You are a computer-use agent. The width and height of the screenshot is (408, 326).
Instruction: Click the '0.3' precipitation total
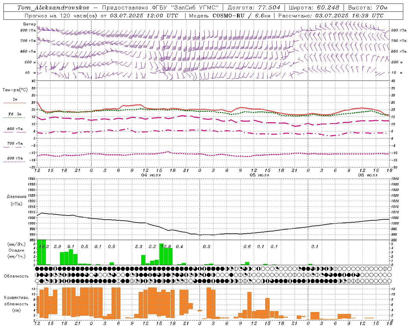[x=207, y=247]
